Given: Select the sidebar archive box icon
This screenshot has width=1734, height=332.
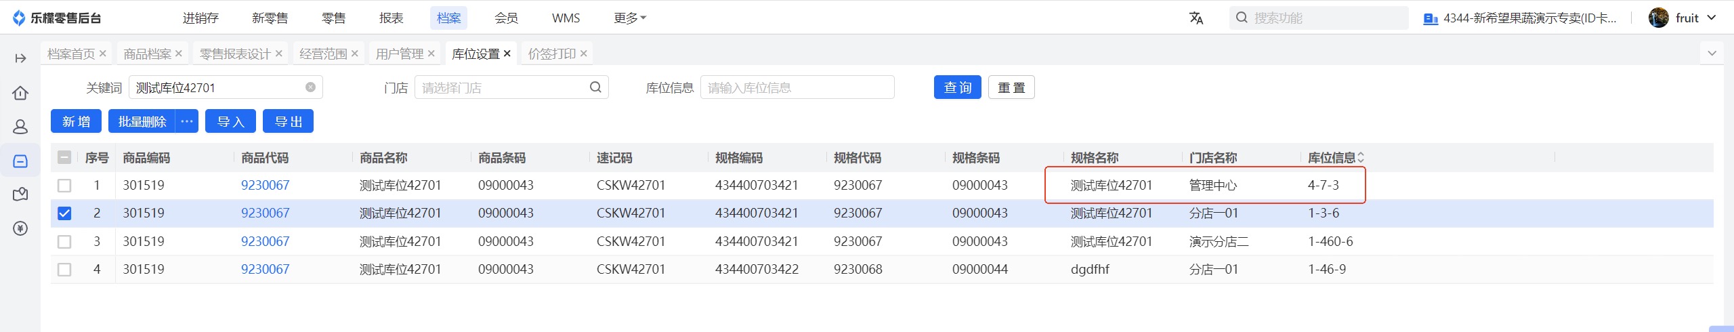Looking at the screenshot, I should click(x=20, y=161).
